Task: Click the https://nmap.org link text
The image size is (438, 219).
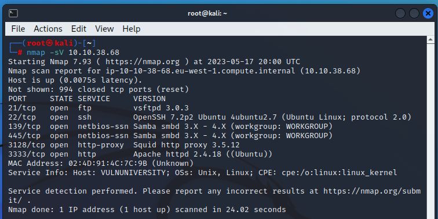Action: 143,62
